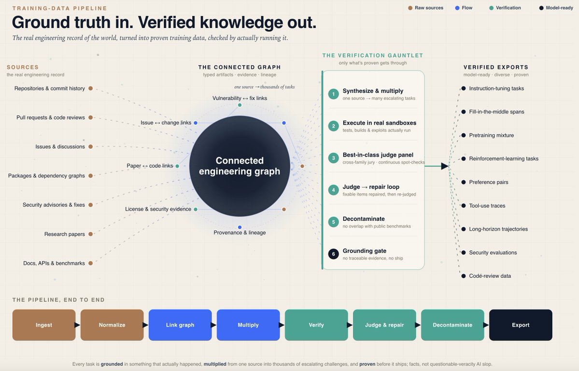Click step 3 circle Best-in-class judge panel
The image size is (579, 371).
click(x=333, y=158)
